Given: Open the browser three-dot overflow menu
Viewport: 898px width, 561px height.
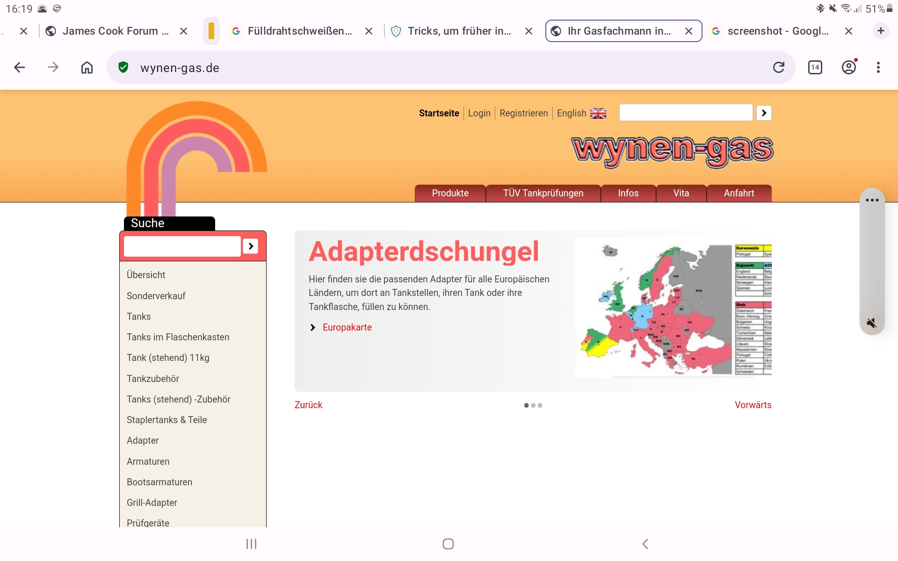Looking at the screenshot, I should (878, 67).
